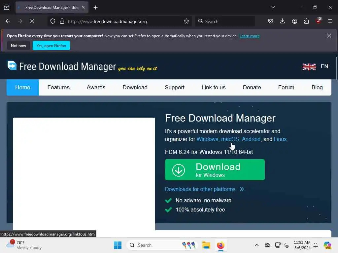Follow the Android platform link
This screenshot has height=253, width=338.
pos(251,139)
